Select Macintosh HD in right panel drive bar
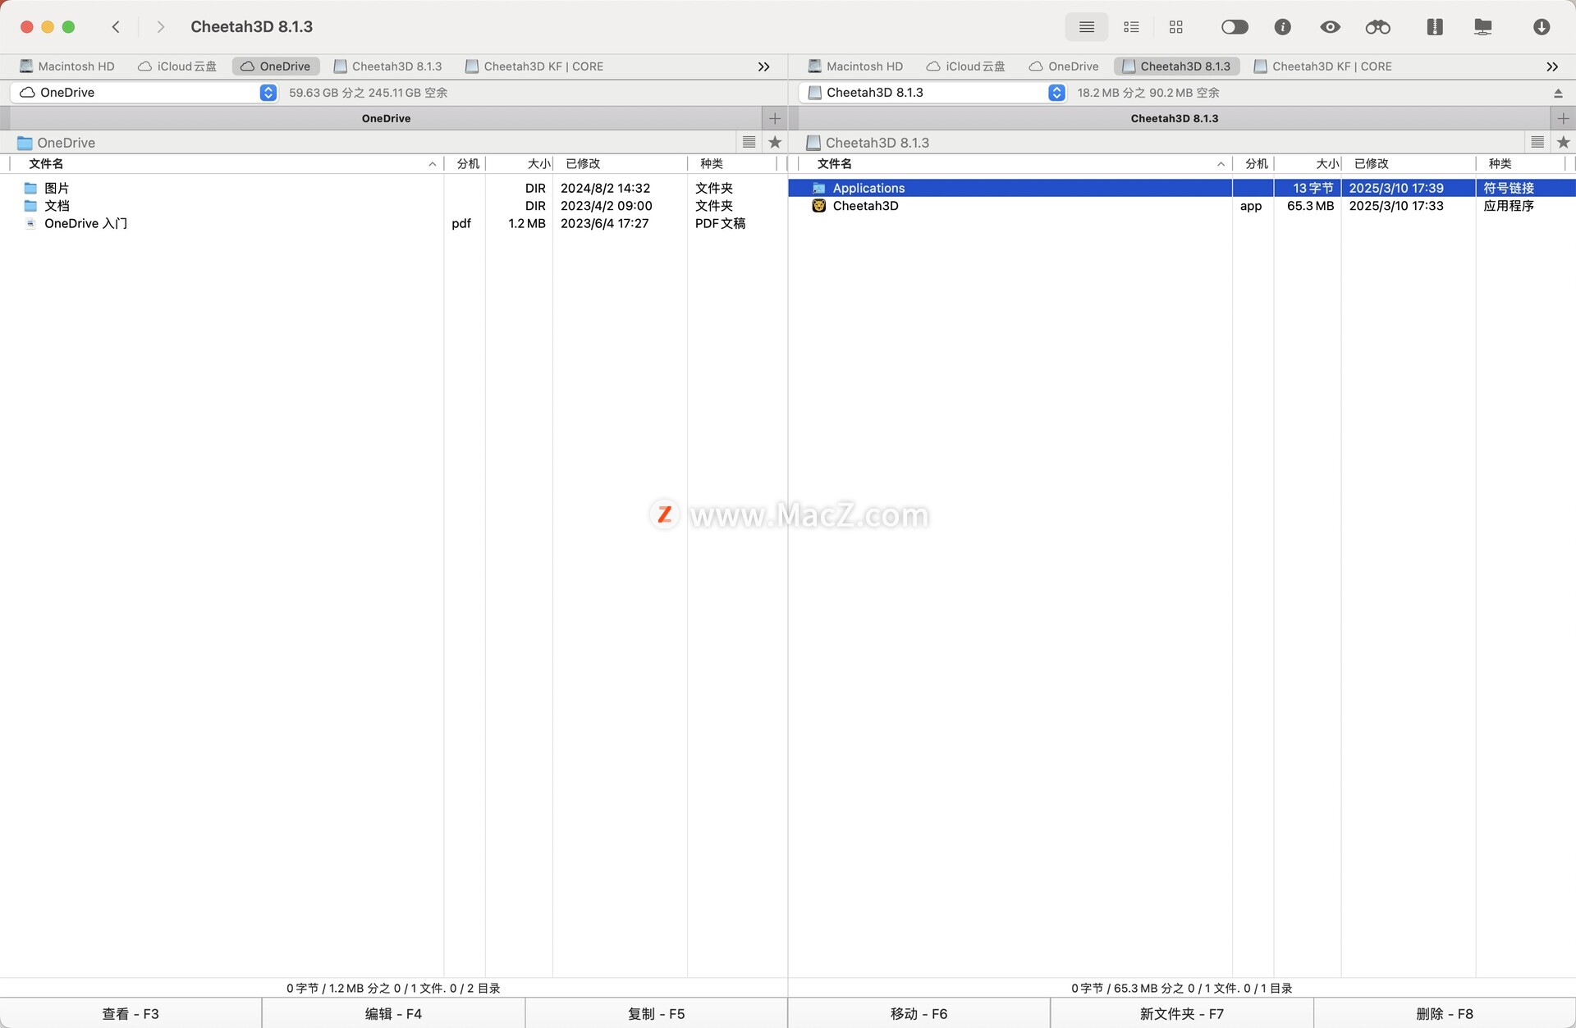The height and width of the screenshot is (1028, 1576). pos(855,66)
